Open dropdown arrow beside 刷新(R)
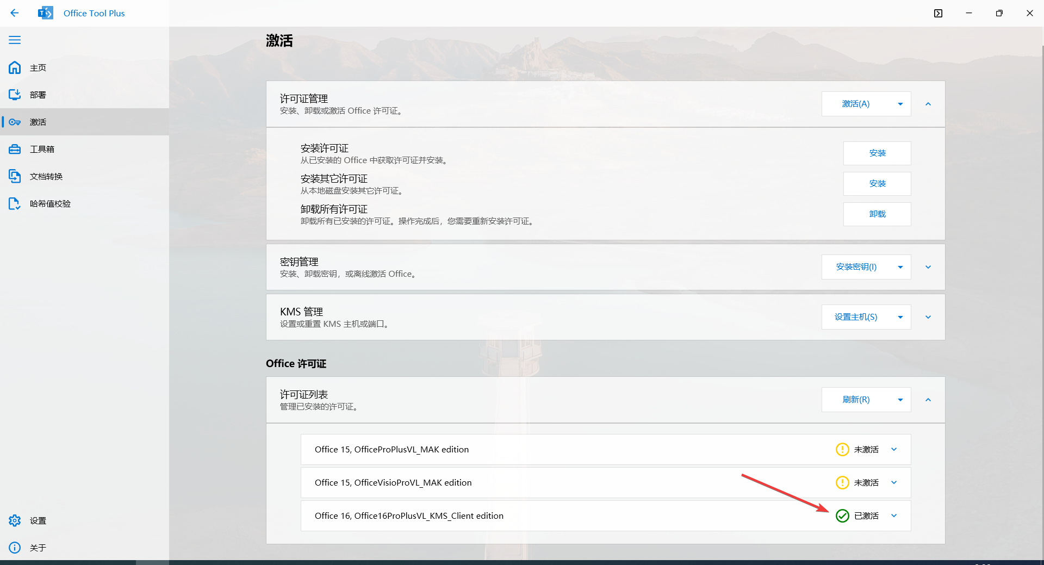1044x565 pixels. coord(900,400)
